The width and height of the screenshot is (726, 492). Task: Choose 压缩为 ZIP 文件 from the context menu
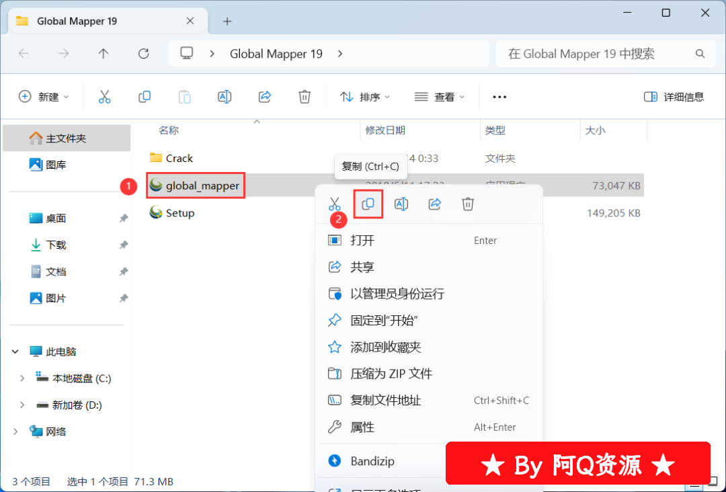tap(429, 374)
